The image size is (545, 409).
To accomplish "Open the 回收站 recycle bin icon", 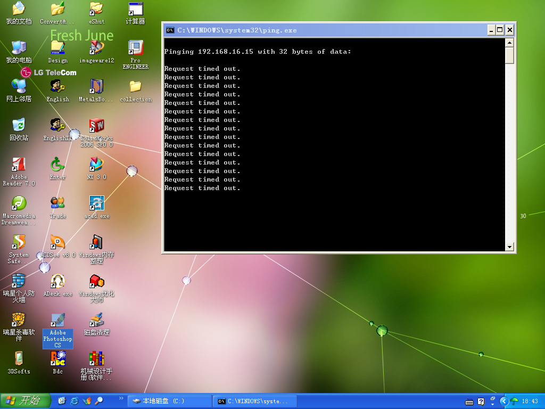I will coord(19,126).
